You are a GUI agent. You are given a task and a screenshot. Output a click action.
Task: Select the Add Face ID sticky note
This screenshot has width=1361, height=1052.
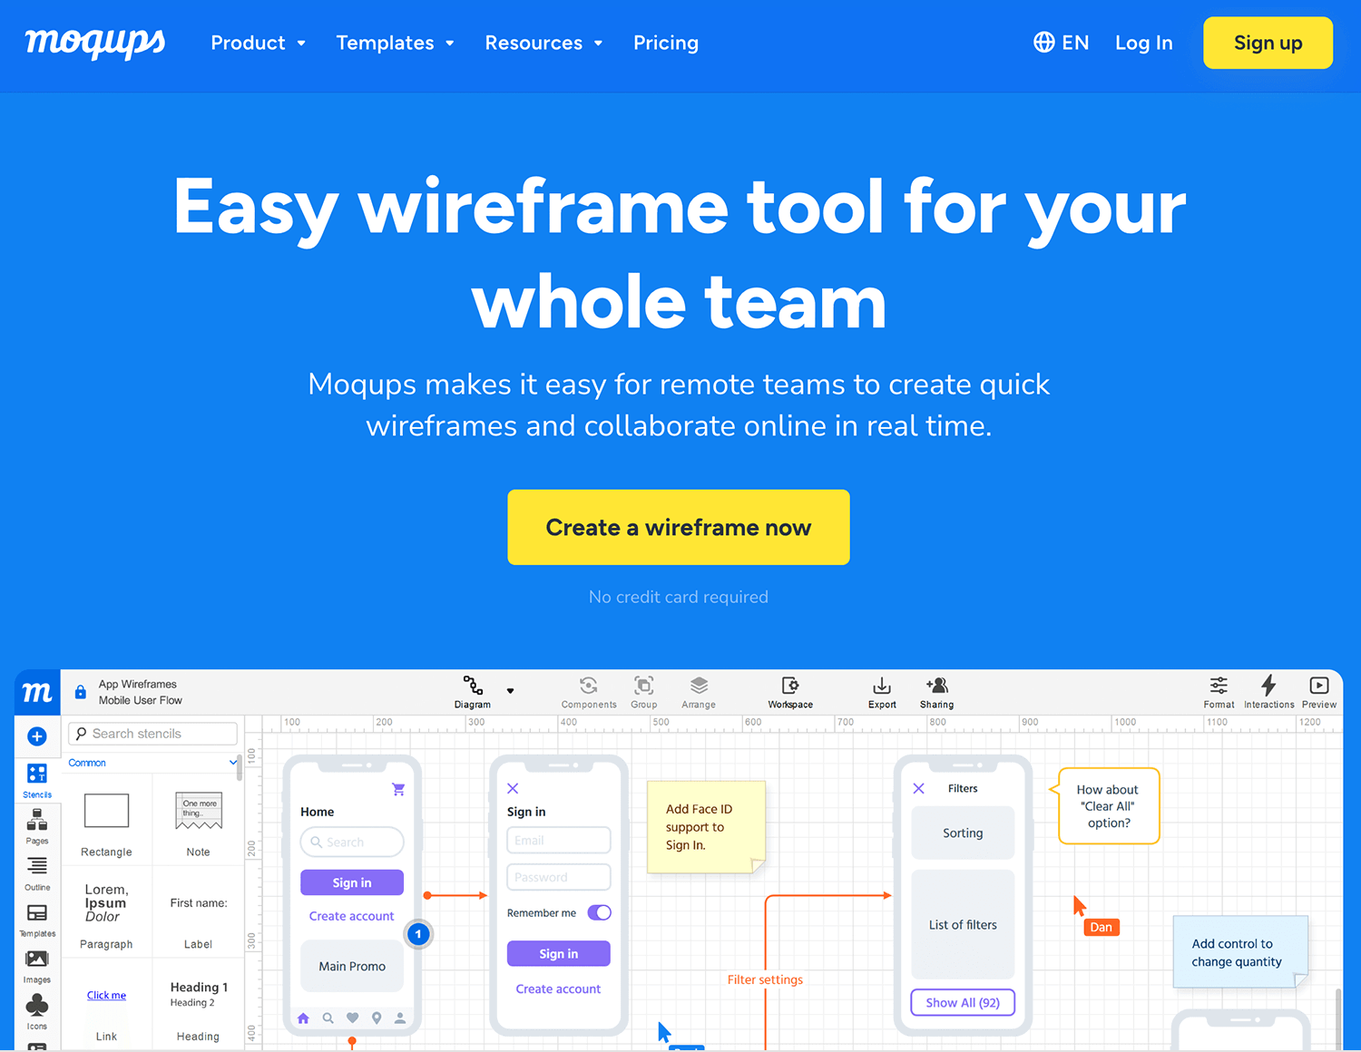coord(706,827)
